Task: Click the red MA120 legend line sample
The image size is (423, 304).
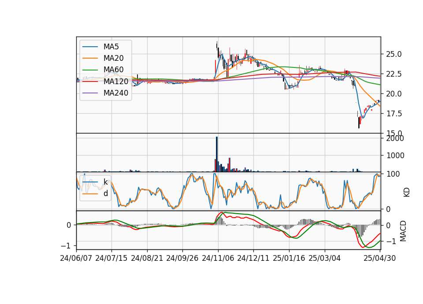Action: tap(90, 82)
